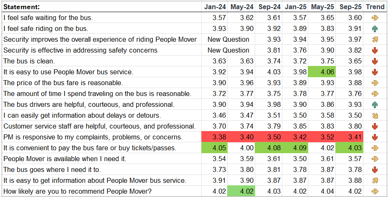388x197 pixels.
Task: Click the red down arrow for 'PM is responsive' row
Action: point(375,137)
